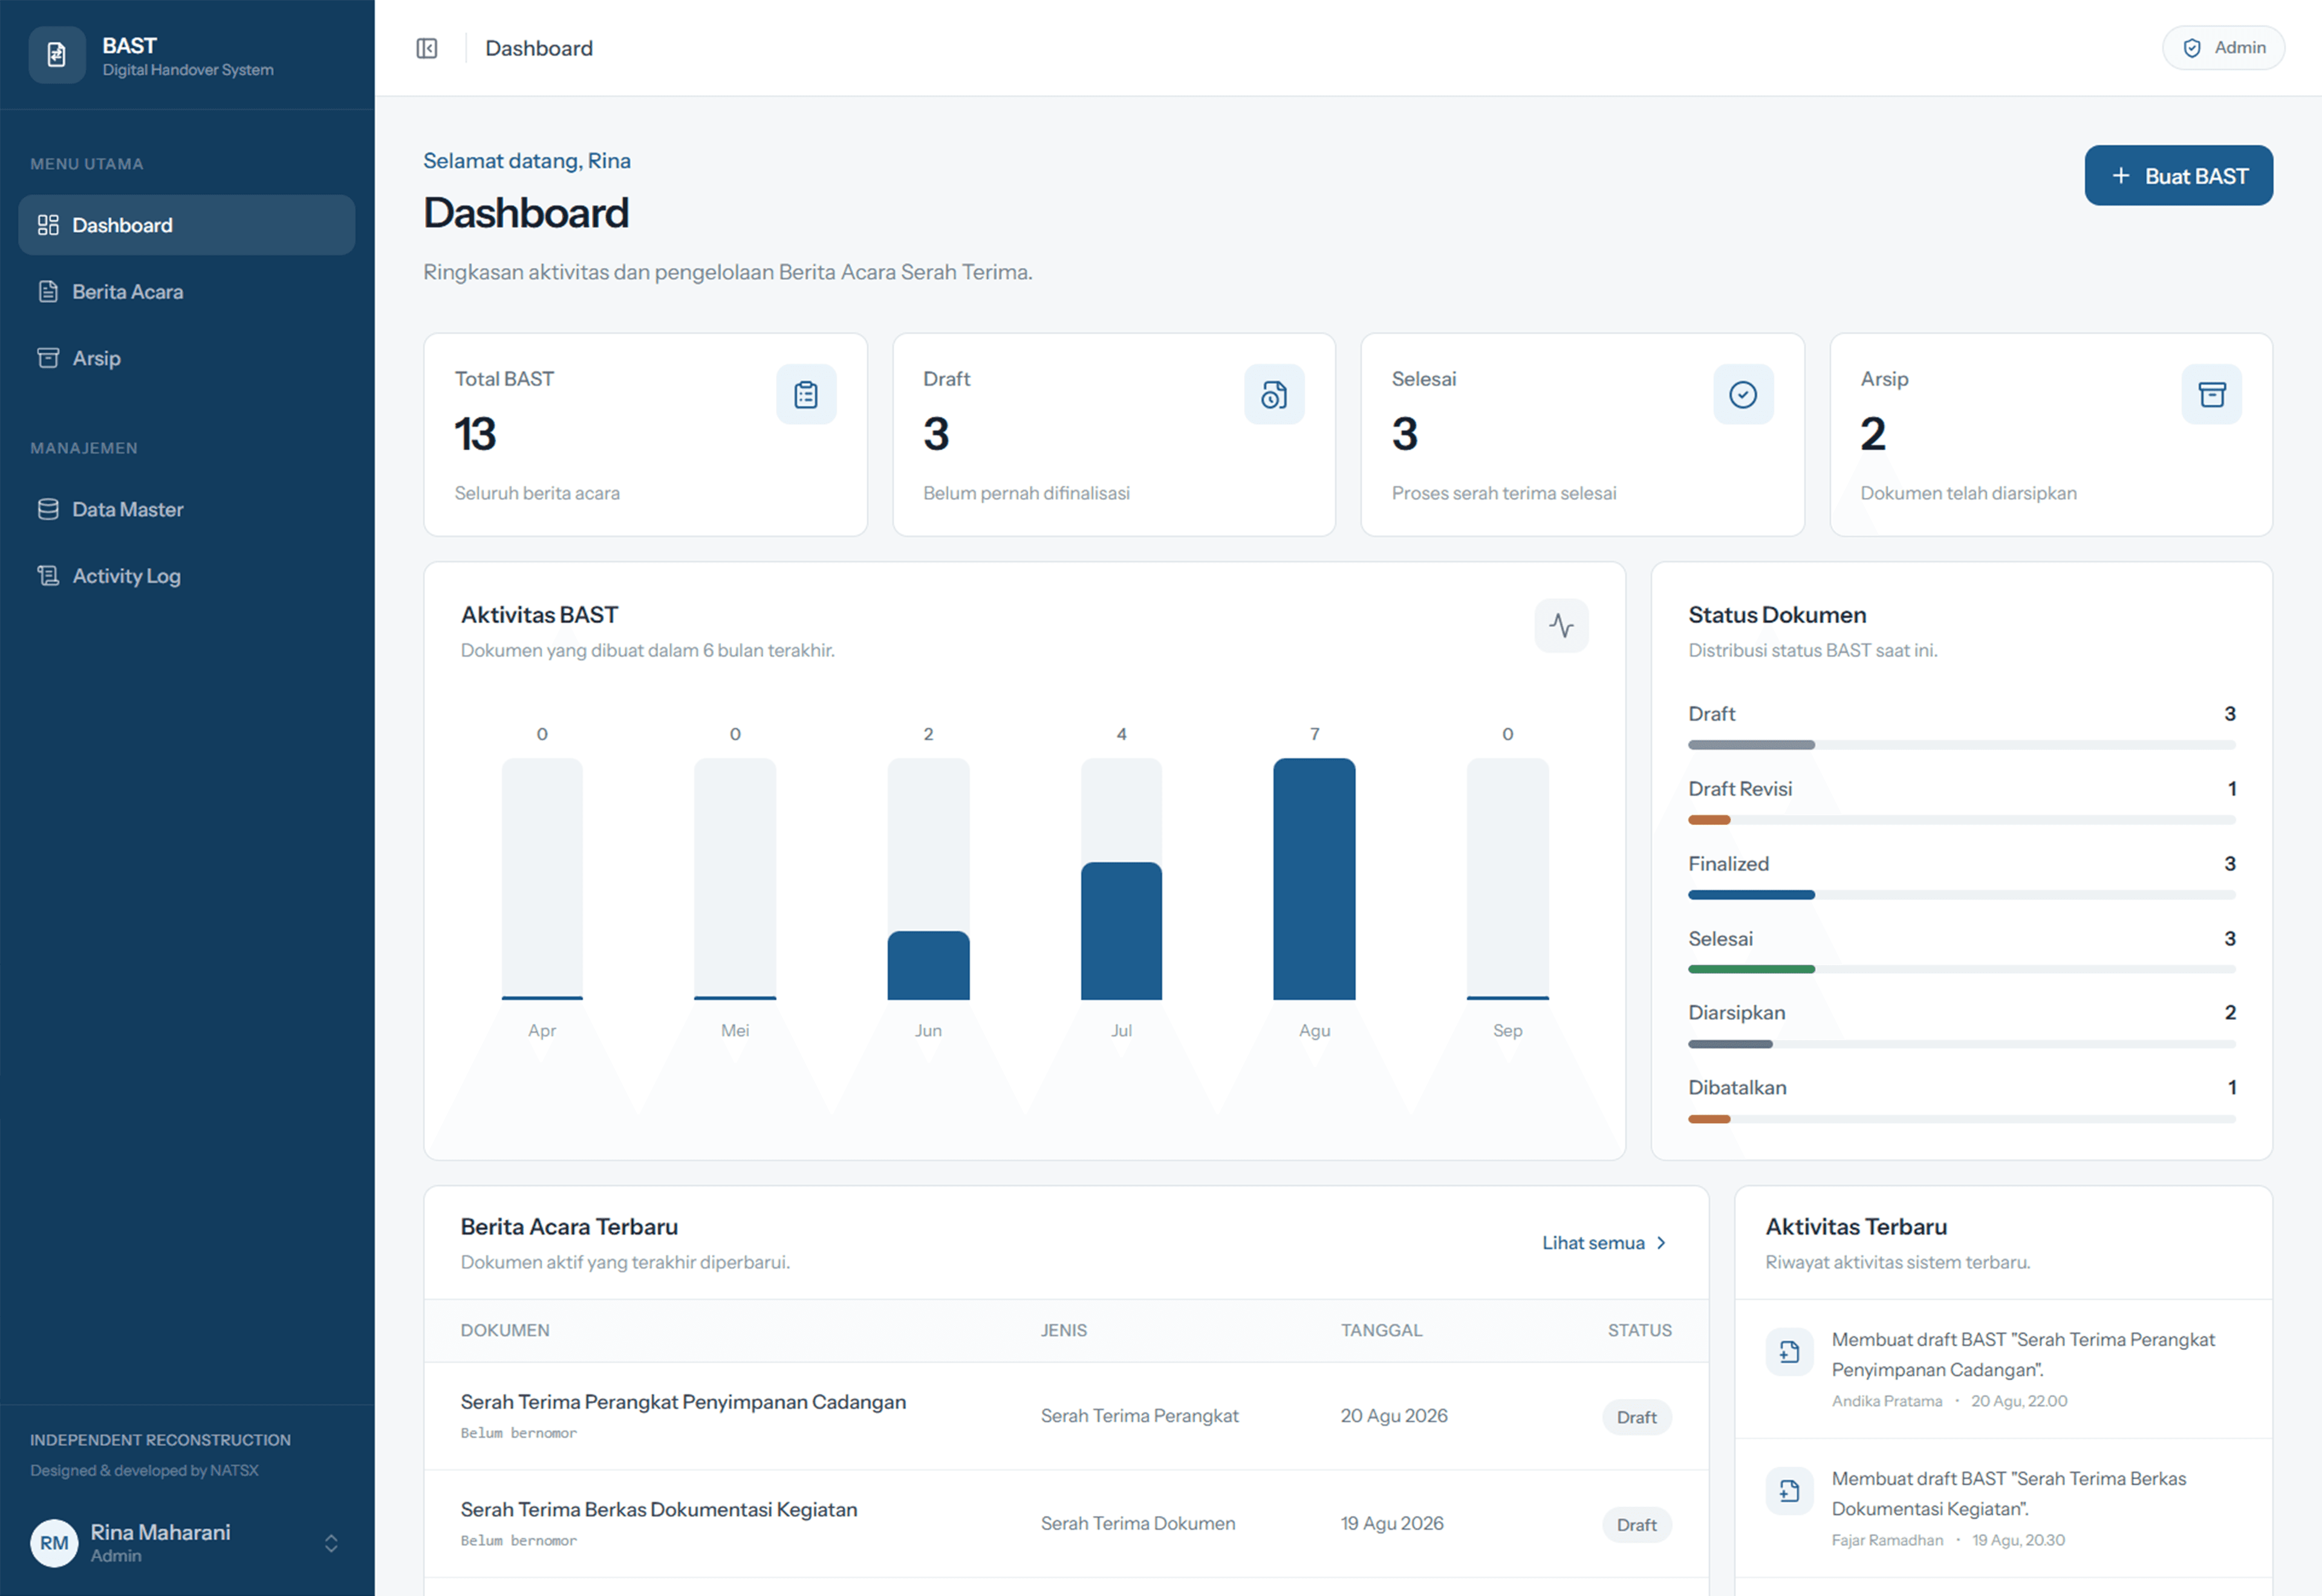Screen dimensions: 2322x1596
Task: Click the document icon beside Penyimpanan Cadangan activity
Action: 1789,1352
